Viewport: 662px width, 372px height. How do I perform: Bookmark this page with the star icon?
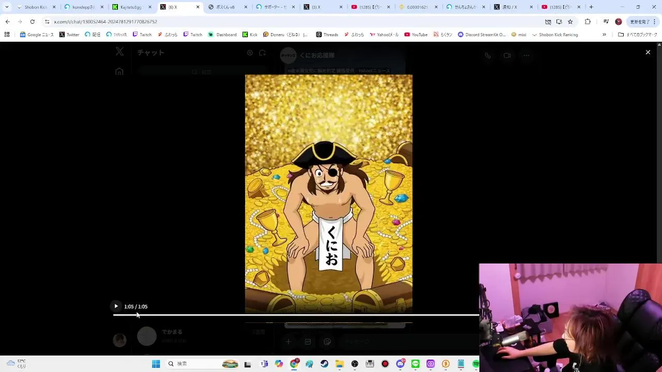coord(570,22)
